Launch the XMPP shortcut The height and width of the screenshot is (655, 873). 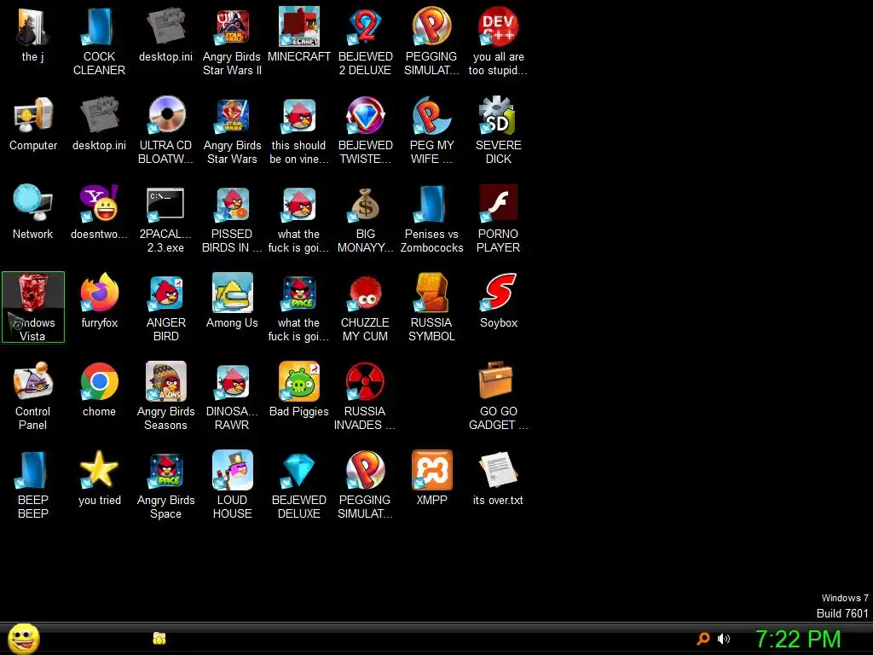click(x=431, y=478)
